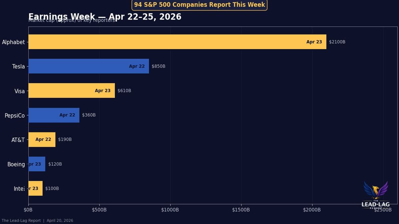This screenshot has height=224, width=399.
Task: Click the "$850B" value label
Action: click(159, 66)
